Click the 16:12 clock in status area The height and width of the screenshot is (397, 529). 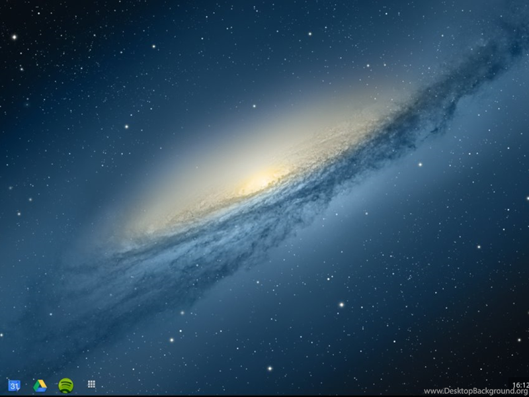coord(520,385)
